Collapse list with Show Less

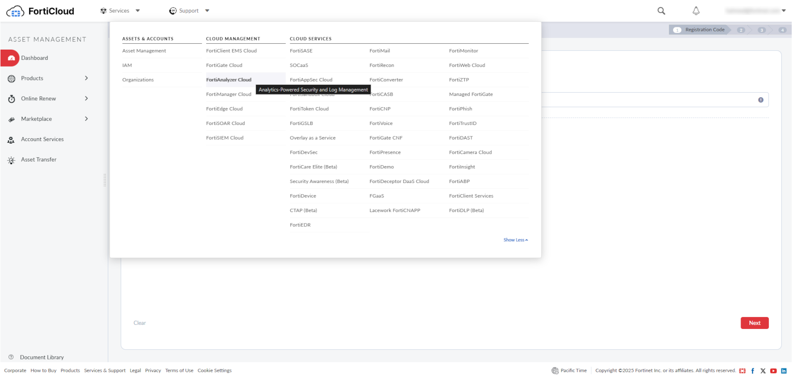tap(515, 240)
